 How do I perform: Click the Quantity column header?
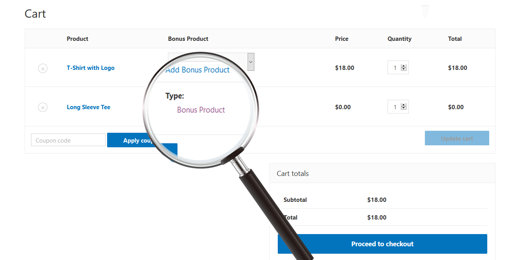tap(399, 39)
